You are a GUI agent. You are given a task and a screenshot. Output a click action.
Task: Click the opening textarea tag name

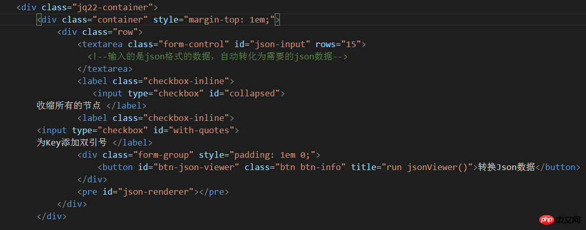point(103,44)
